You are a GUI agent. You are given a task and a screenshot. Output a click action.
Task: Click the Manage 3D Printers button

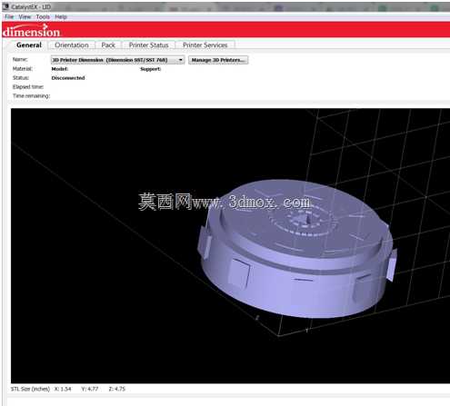[218, 60]
